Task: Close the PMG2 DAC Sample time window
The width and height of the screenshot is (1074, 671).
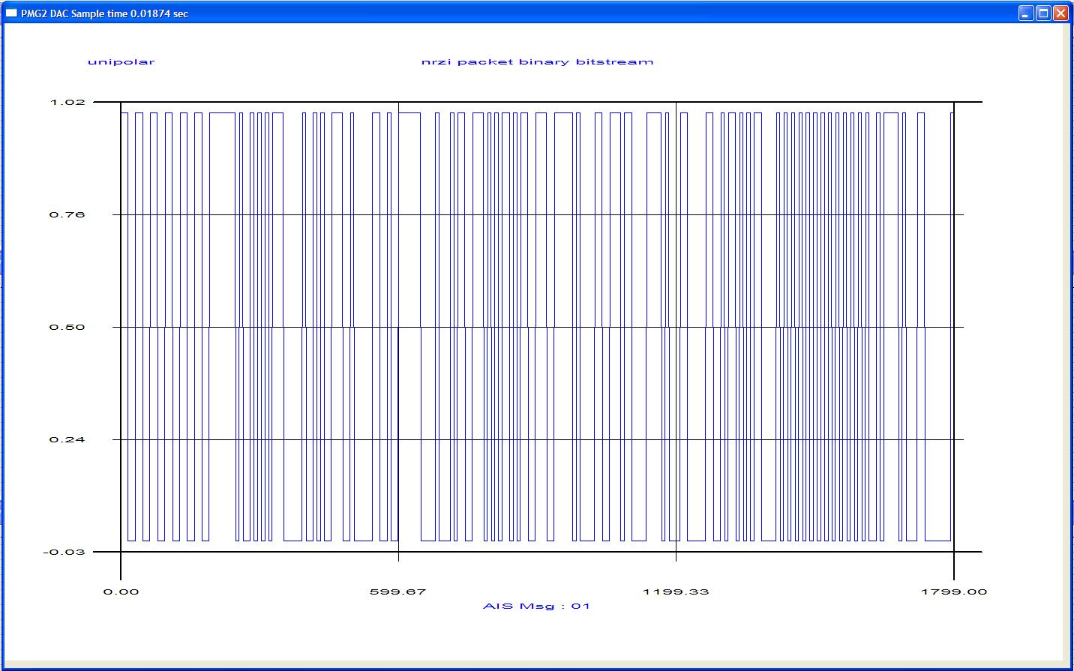Action: pos(1060,13)
